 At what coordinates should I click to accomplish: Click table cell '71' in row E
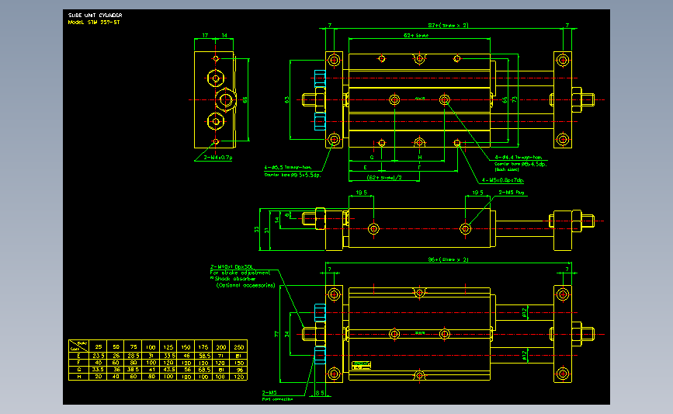[220, 356]
